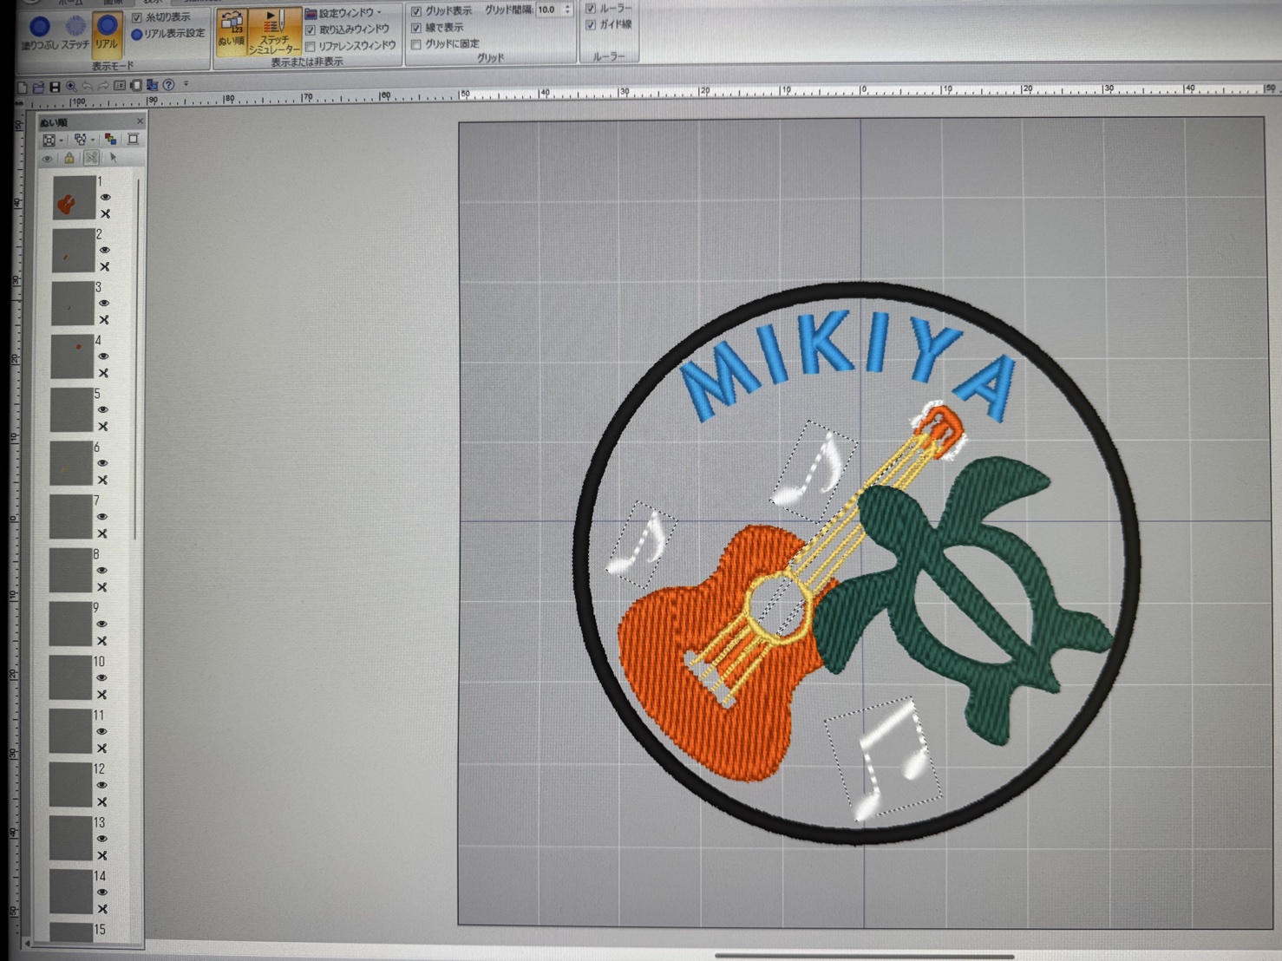Toggle the ガイド線 checkbox
This screenshot has width=1282, height=961.
(591, 25)
